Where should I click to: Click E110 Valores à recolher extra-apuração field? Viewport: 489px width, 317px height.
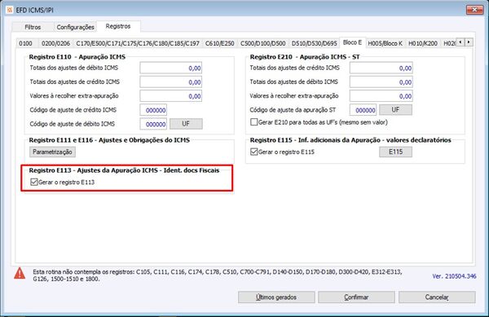(171, 96)
